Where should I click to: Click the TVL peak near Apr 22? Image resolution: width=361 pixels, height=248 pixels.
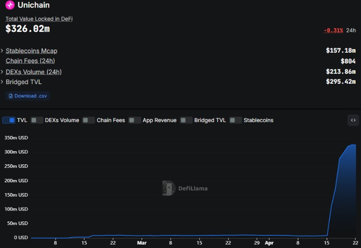[x=354, y=145]
